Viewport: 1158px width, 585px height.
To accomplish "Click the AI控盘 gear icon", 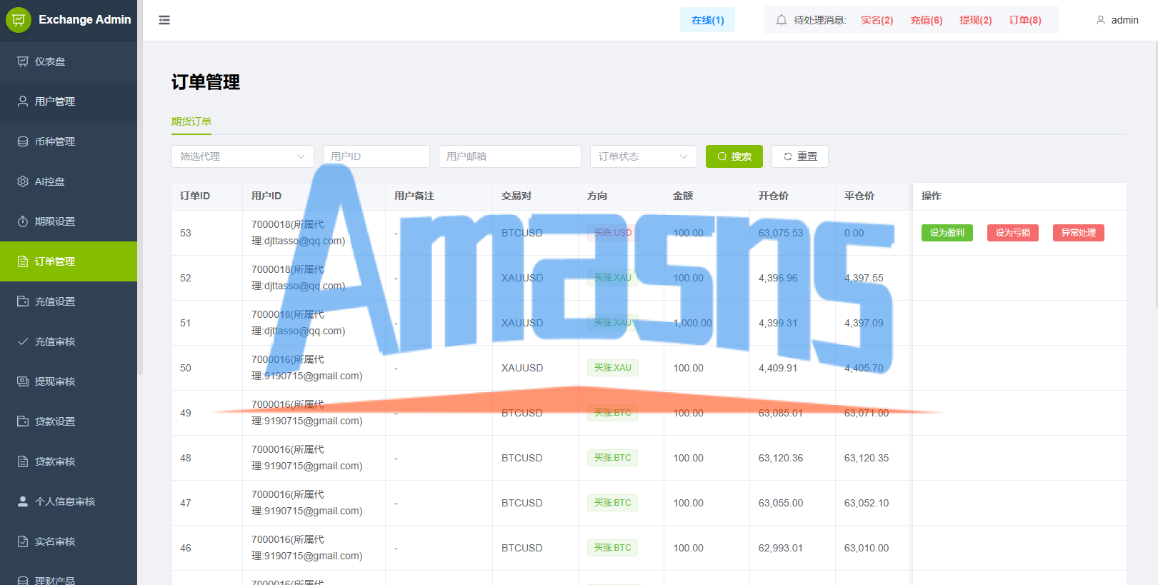I will click(23, 181).
